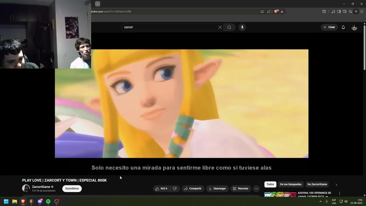
Task: Open a new browser tab with plus
Action: (98, 4)
